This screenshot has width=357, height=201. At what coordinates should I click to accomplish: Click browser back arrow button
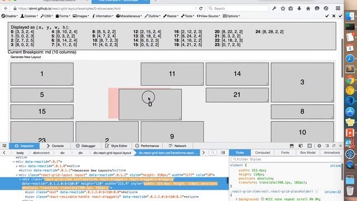[x=6, y=8]
